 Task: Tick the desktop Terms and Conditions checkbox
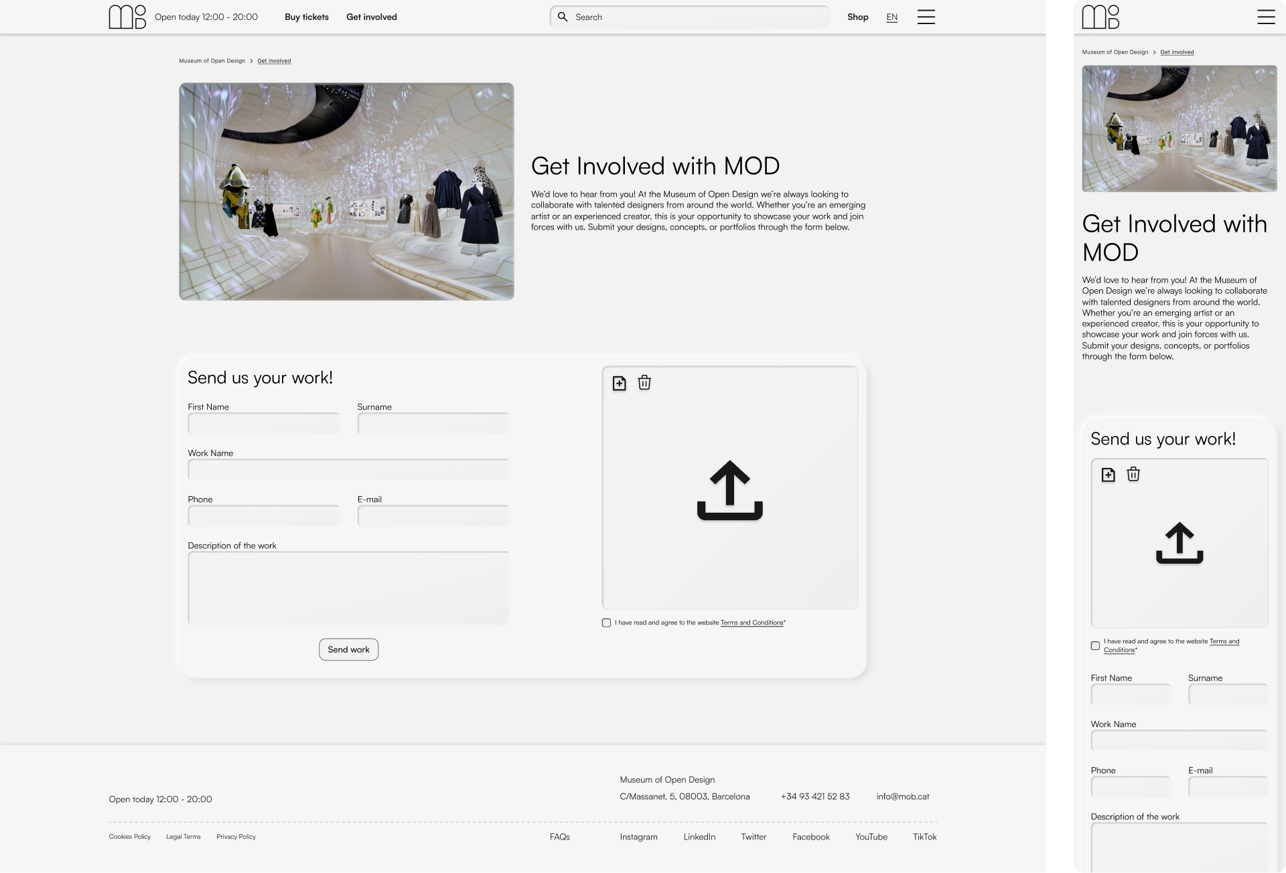click(x=606, y=623)
